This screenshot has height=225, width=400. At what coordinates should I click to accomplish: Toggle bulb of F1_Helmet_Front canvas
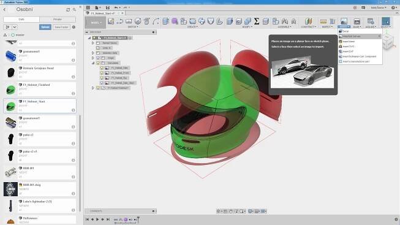tap(102, 73)
